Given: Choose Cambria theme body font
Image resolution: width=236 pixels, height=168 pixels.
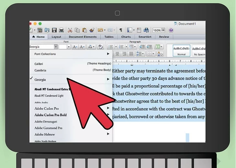Looking at the screenshot, I should pyautogui.click(x=71, y=70).
